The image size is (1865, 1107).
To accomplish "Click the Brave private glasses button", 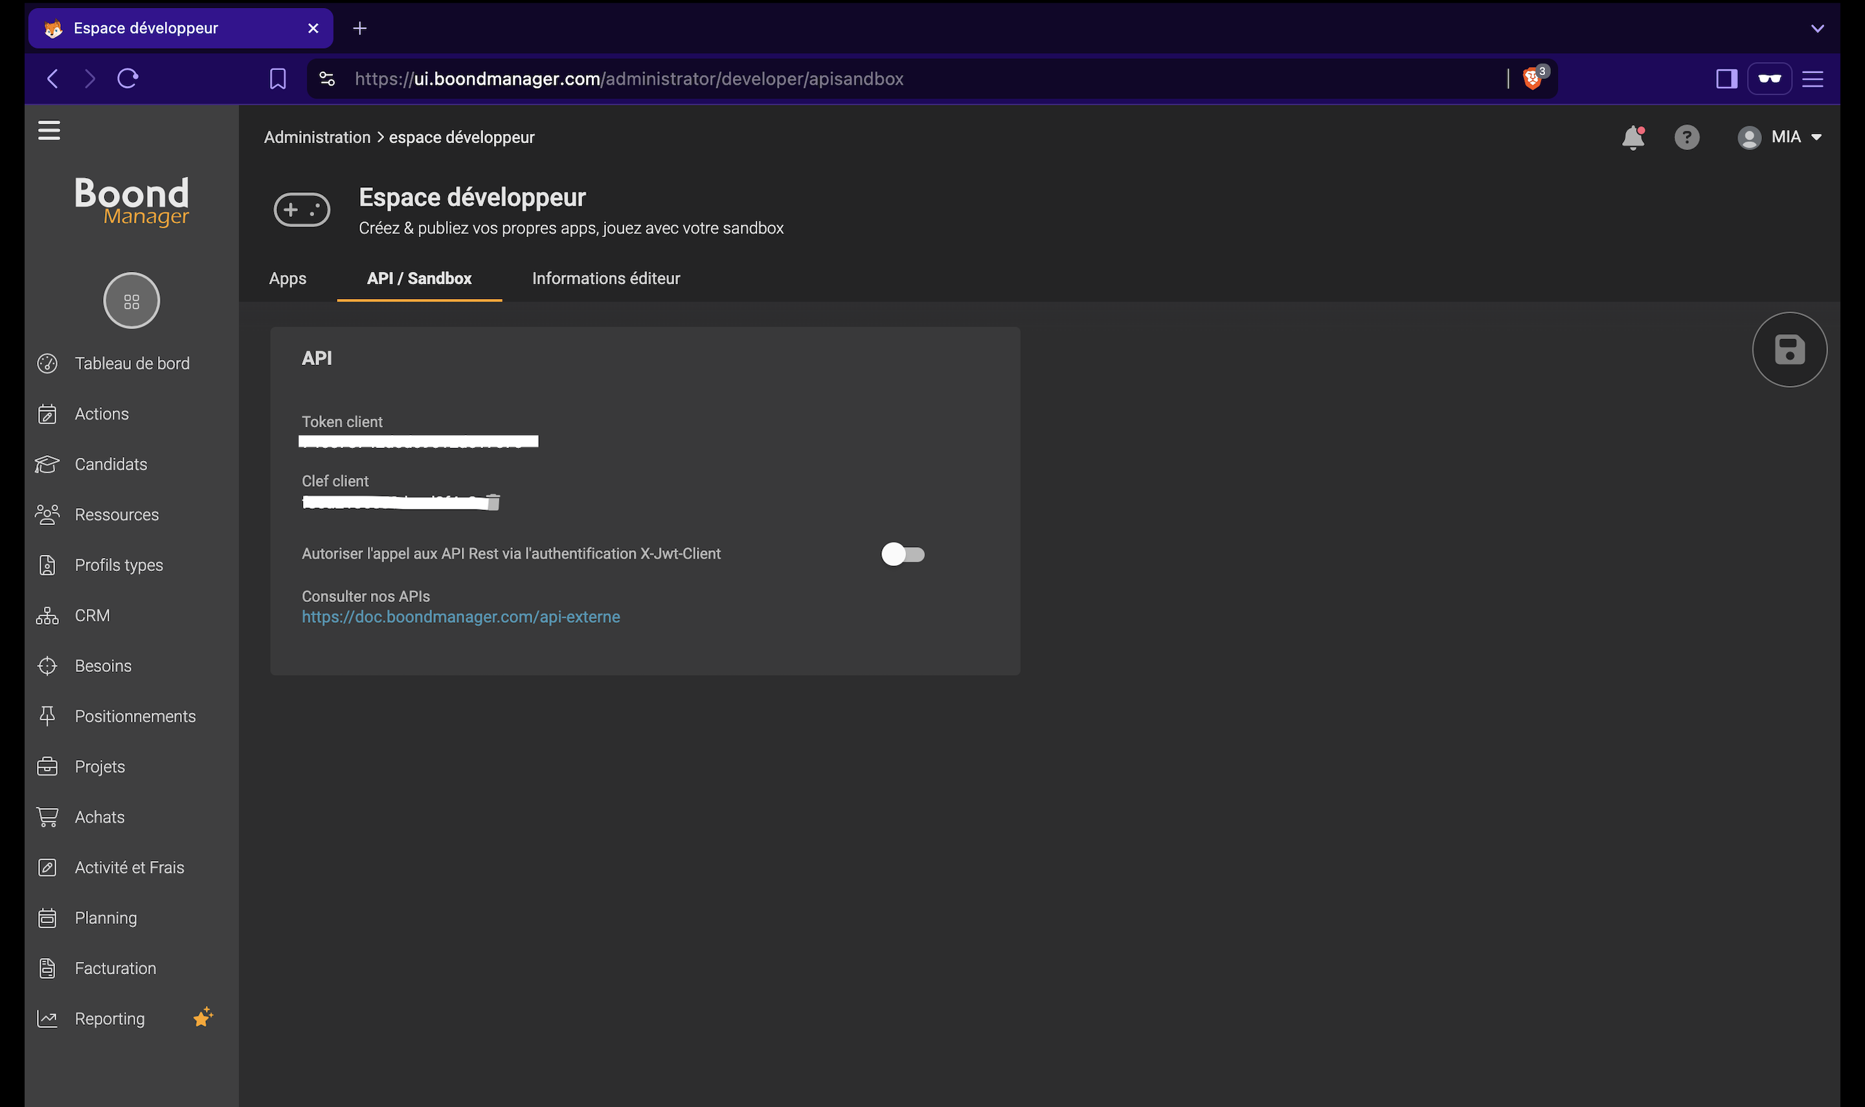I will [1770, 78].
